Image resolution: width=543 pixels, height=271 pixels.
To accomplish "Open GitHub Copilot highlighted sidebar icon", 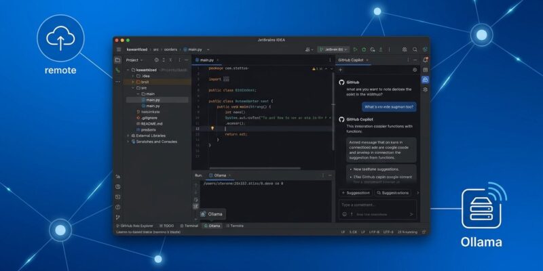I will click(426, 80).
